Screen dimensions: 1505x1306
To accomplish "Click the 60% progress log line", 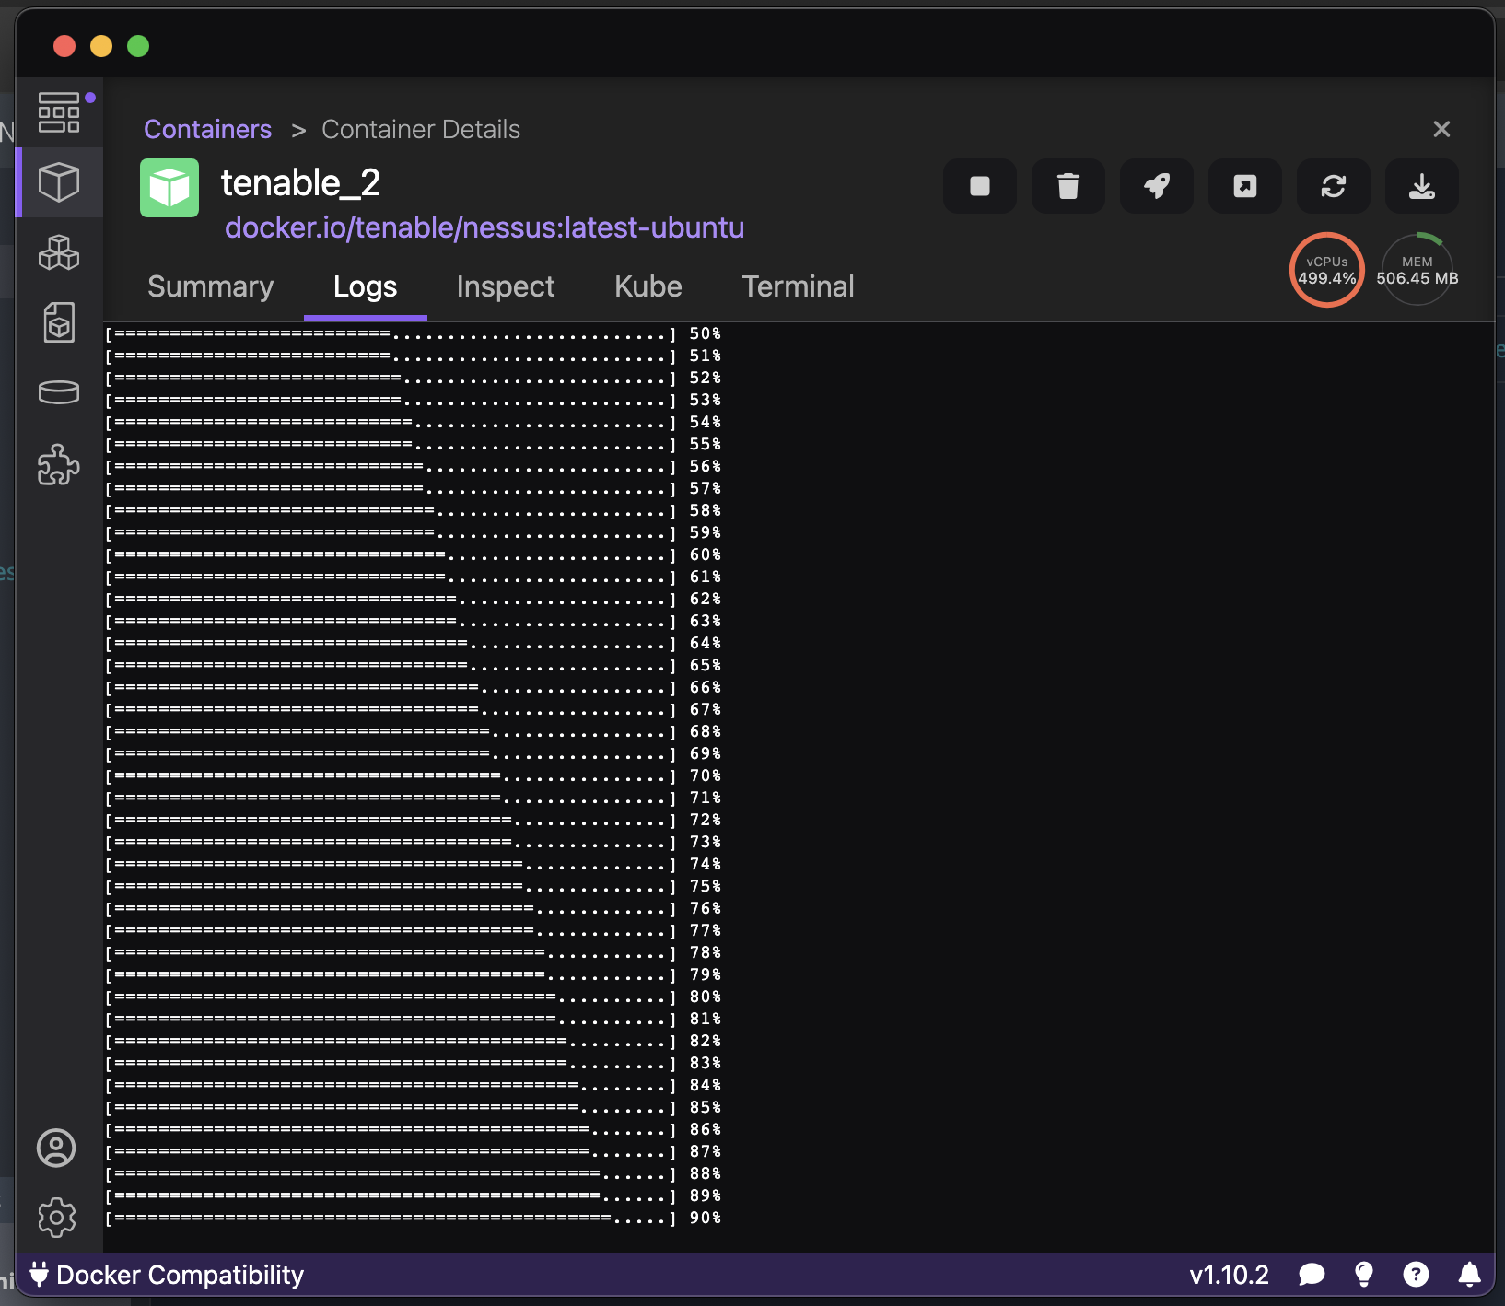I will 414,554.
